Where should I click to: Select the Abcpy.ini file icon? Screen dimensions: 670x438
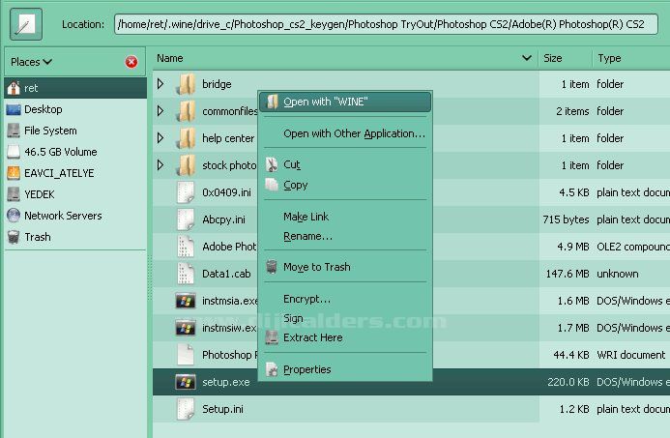[186, 219]
